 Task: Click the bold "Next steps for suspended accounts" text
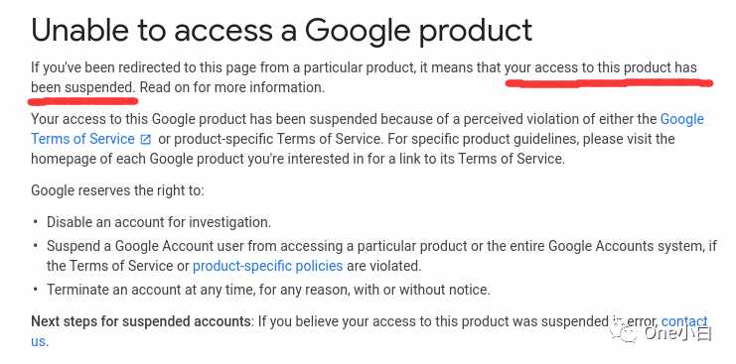pyautogui.click(x=141, y=321)
